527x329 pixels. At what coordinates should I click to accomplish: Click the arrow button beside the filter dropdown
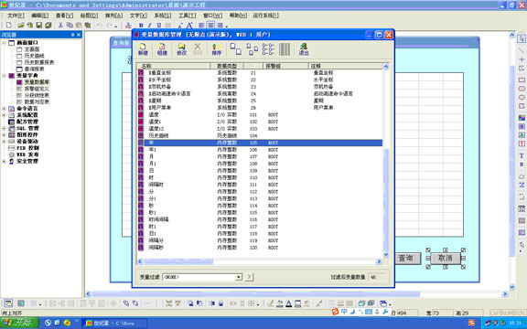tap(249, 277)
